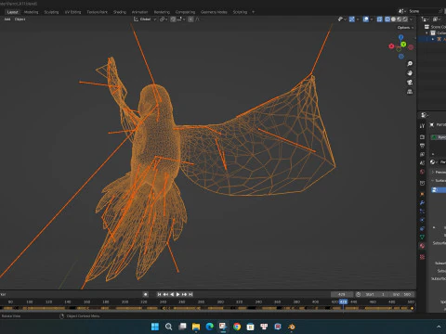The width and height of the screenshot is (446, 334).
Task: Click the red X axis gizmo ball
Action: click(391, 46)
